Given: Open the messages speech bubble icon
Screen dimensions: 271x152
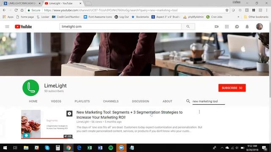Looking at the screenshot, I should click(x=237, y=27).
